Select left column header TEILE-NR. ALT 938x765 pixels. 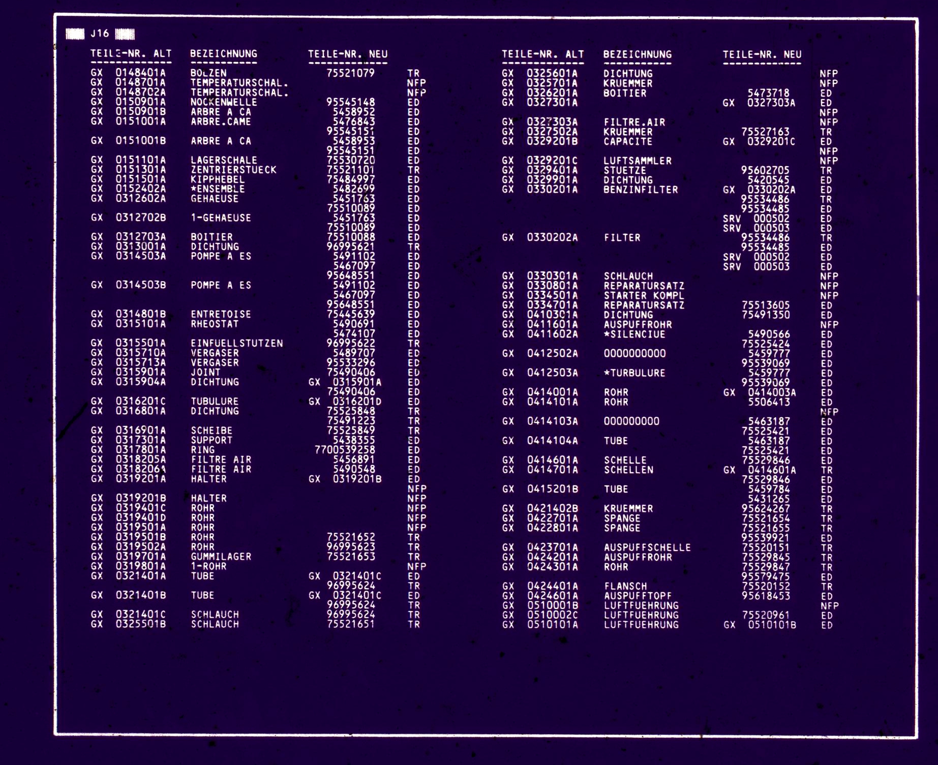point(131,53)
